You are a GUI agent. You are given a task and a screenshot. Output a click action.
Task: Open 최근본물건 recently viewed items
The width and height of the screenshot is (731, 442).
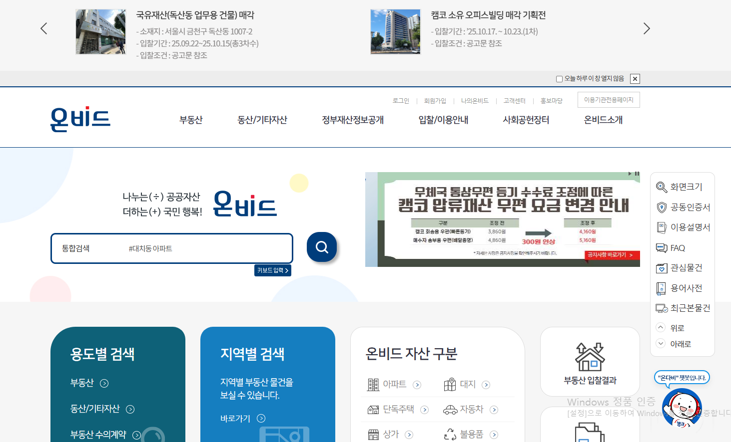683,308
